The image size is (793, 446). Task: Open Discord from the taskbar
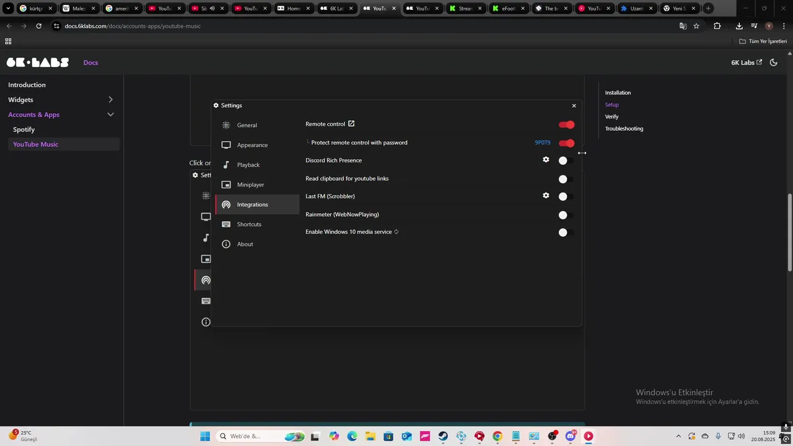click(571, 436)
